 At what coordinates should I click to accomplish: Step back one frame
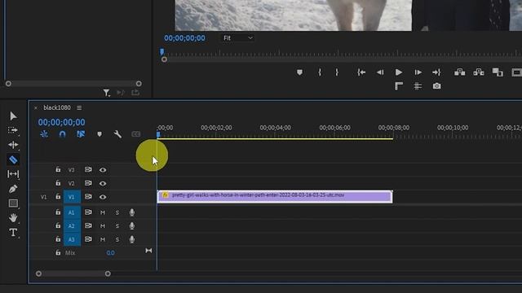tap(380, 72)
